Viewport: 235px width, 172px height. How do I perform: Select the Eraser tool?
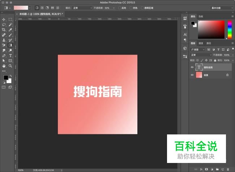point(4,45)
